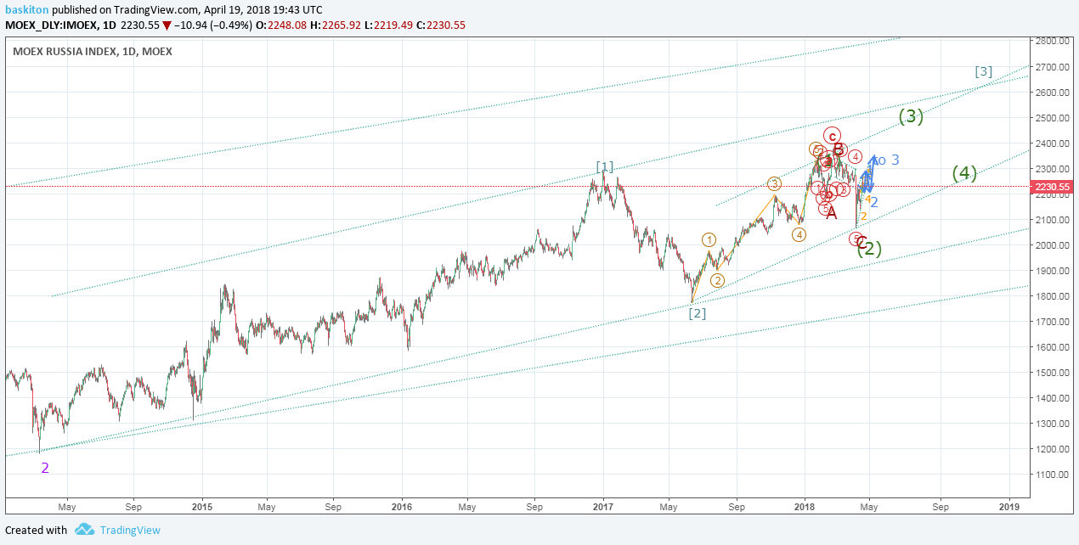Click the 2500.00 price axis label
Image resolution: width=1079 pixels, height=545 pixels.
[x=1053, y=117]
